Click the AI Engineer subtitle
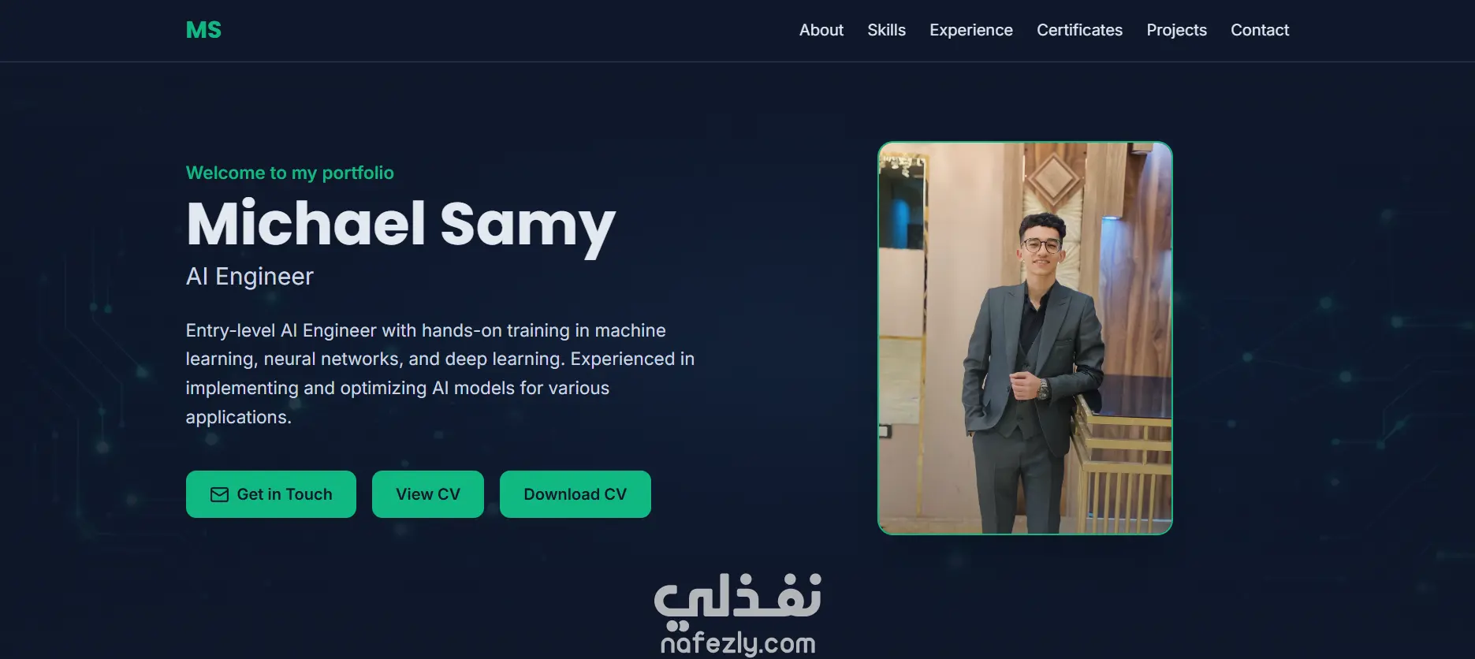This screenshot has width=1475, height=659. point(250,277)
